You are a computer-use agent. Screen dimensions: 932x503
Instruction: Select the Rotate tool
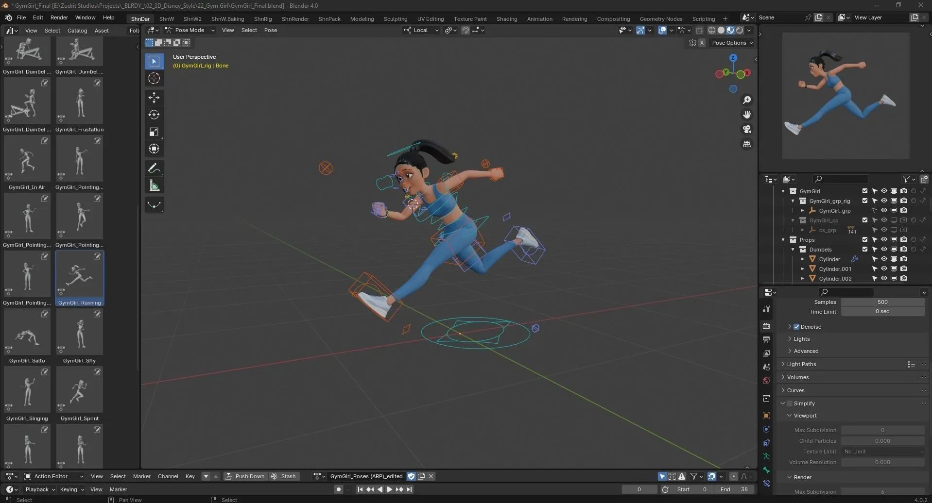click(x=154, y=115)
